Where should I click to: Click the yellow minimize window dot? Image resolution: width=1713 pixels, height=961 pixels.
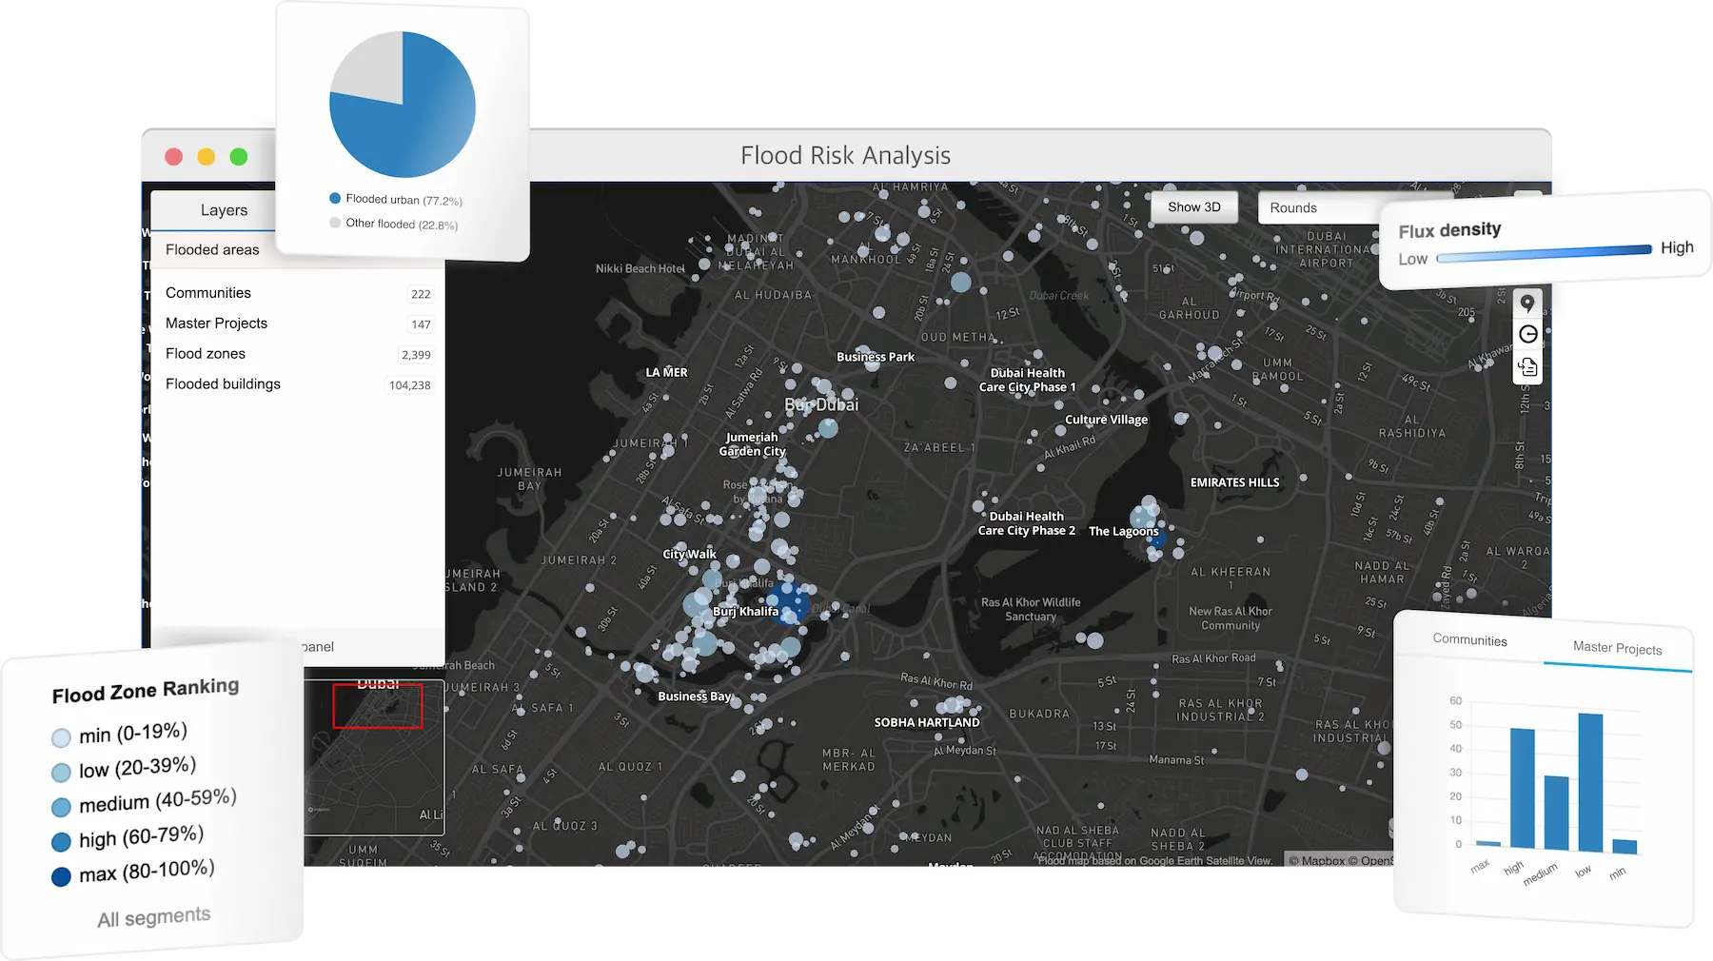click(x=207, y=157)
